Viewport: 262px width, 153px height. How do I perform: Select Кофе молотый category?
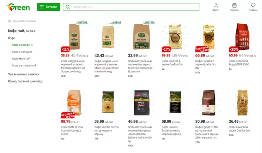(x=21, y=59)
